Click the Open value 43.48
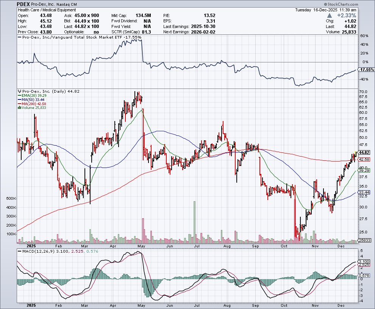This screenshot has height=309, width=375. [x=46, y=16]
